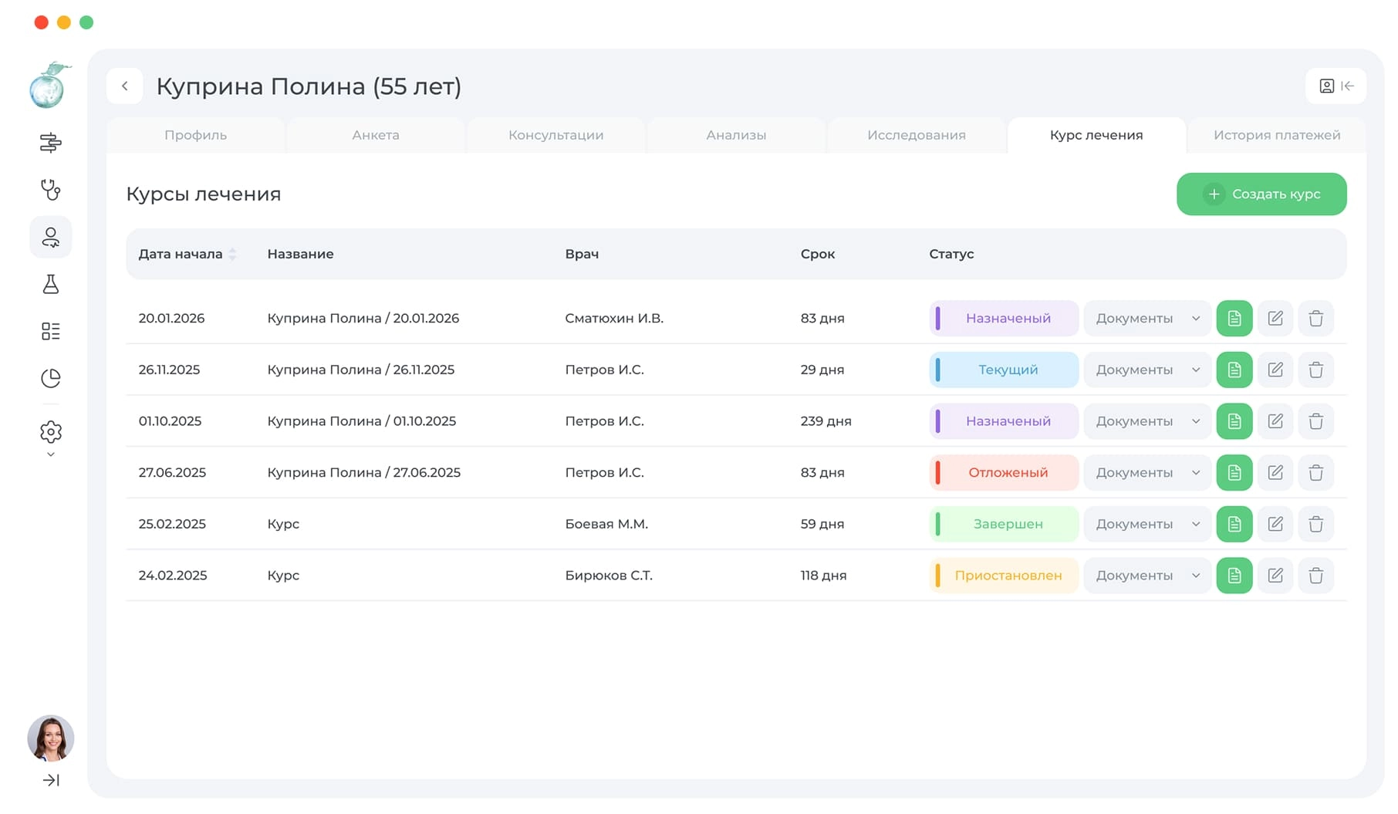Expand Документы dropdown for Завершен course
Viewport: 1398px width, 814px height.
tap(1146, 525)
